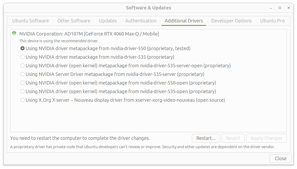Image resolution: width=297 pixels, height=169 pixels.
Task: Switch to the Ubuntu Pro tab
Action: (272, 21)
